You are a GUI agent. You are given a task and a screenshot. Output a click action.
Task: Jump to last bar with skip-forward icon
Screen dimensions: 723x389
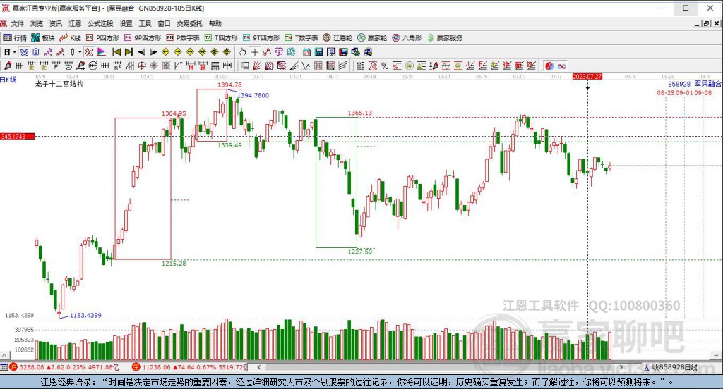[x=129, y=52]
